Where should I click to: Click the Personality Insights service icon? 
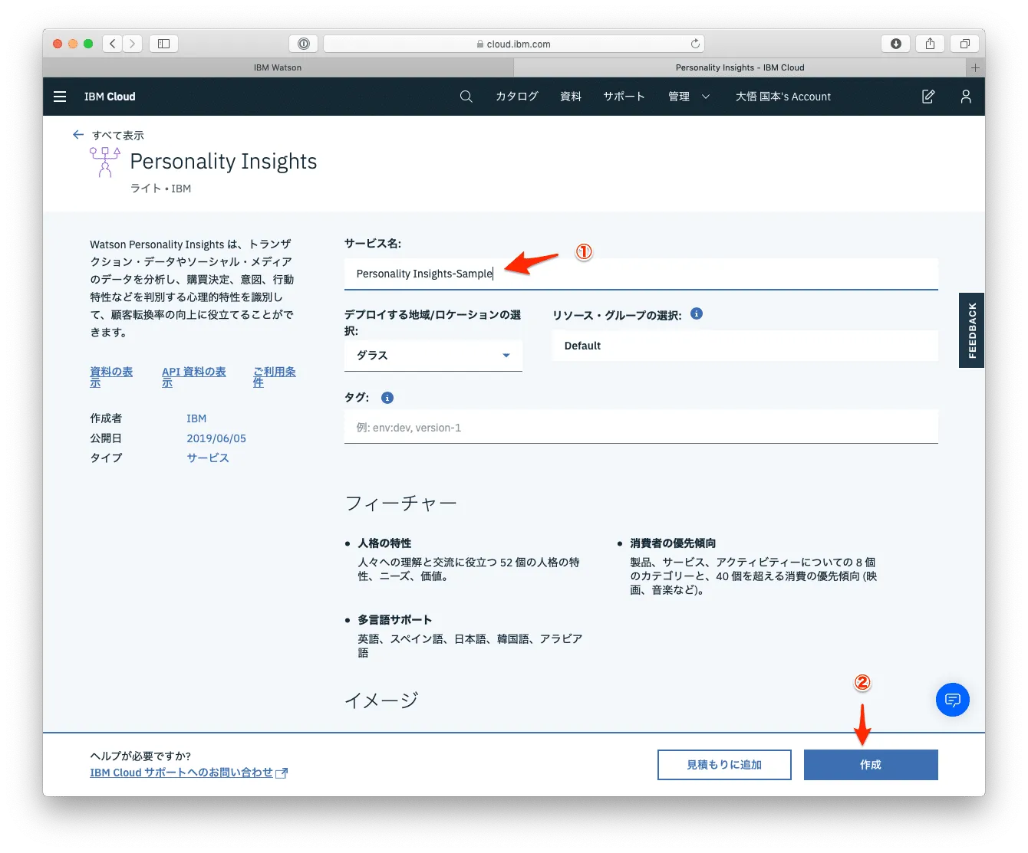click(105, 162)
